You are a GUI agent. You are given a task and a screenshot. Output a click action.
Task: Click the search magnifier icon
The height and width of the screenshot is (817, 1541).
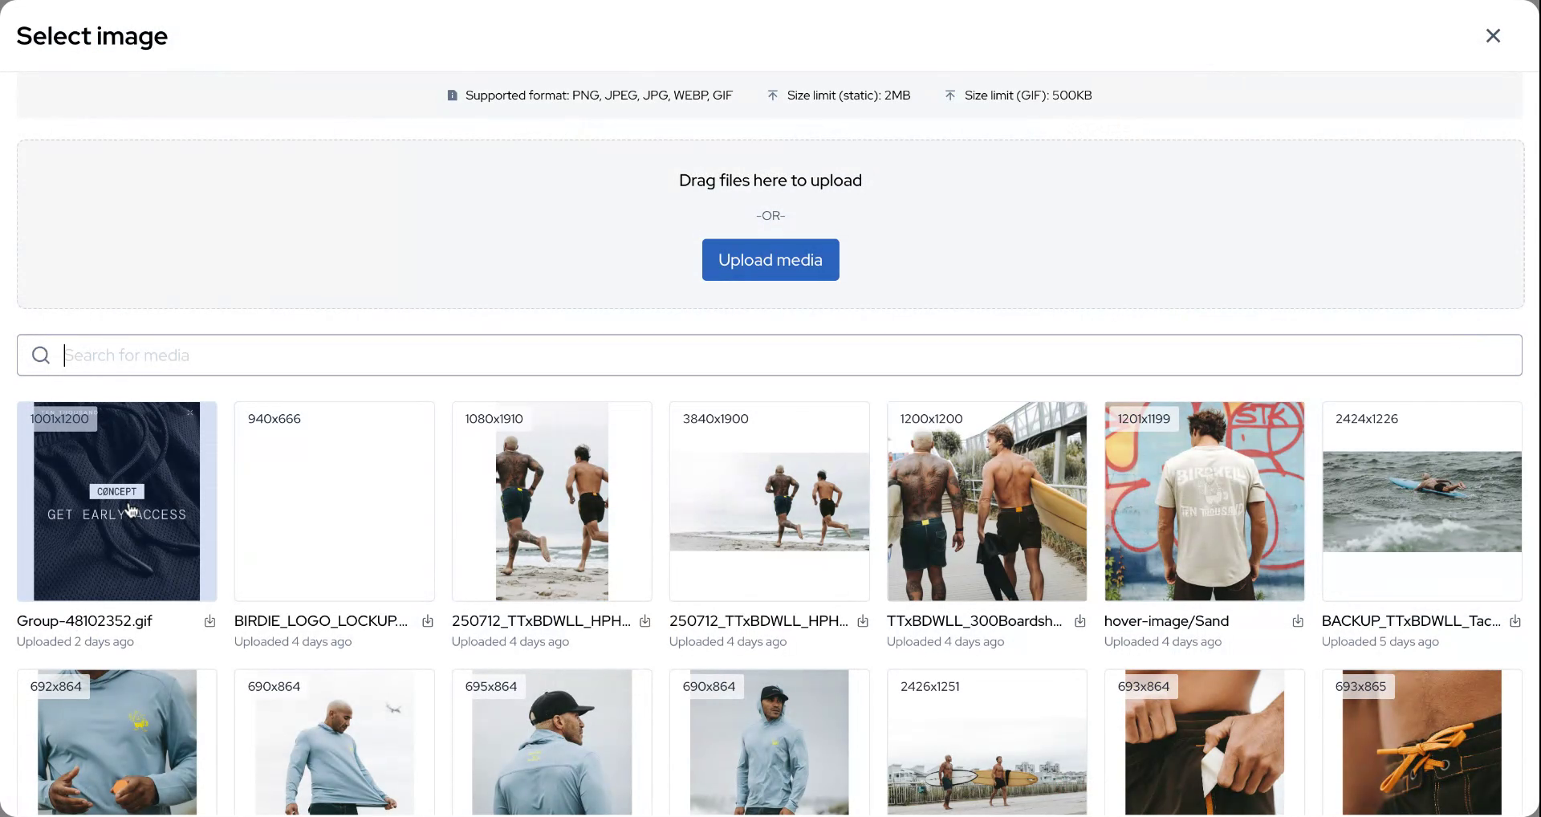point(41,356)
